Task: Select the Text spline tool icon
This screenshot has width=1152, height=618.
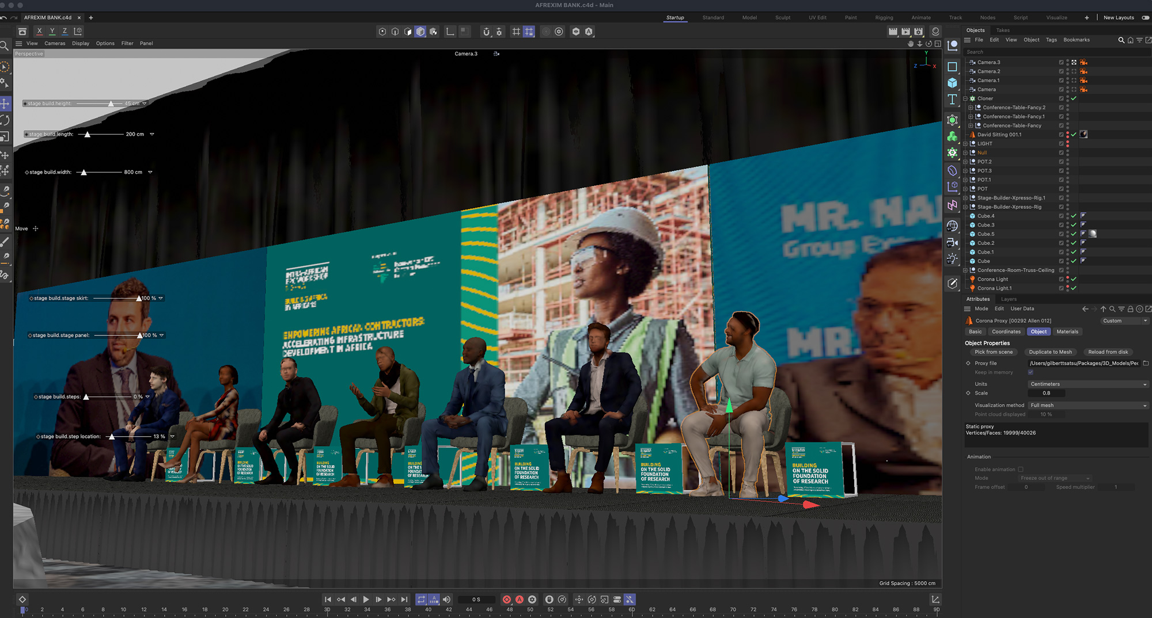Action: tap(952, 100)
